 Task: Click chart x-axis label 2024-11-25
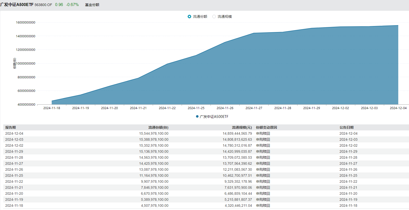click(196, 108)
